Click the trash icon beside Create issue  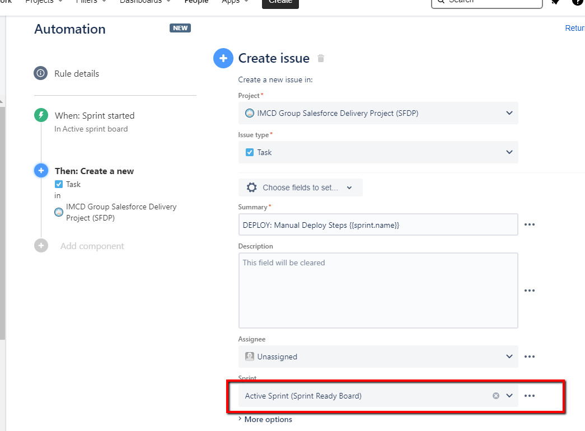(321, 58)
